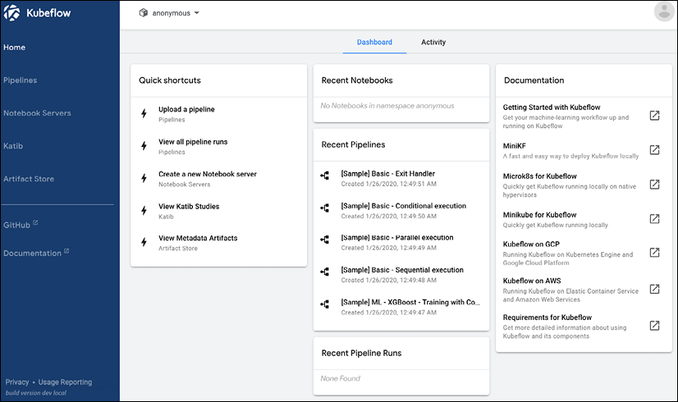Open external link icon for Microk8s for Kubeflow
Viewport: 678px width, 402px height.
click(x=655, y=185)
